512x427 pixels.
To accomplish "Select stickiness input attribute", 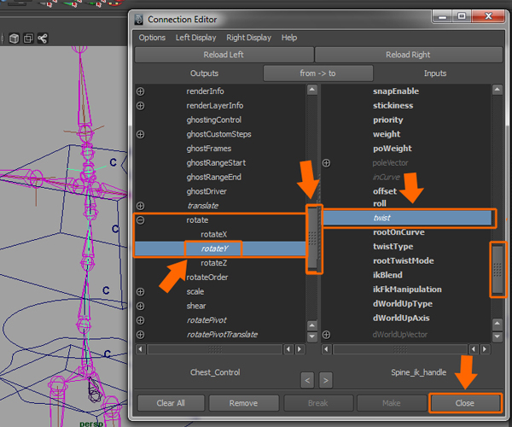I will pos(393,106).
